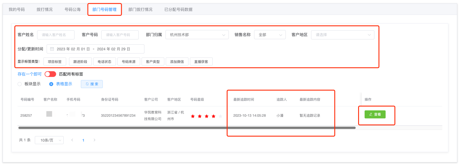The image size is (461, 165).
Task: Toggle the 匹配所有标签 switch
Action: (x=50, y=74)
